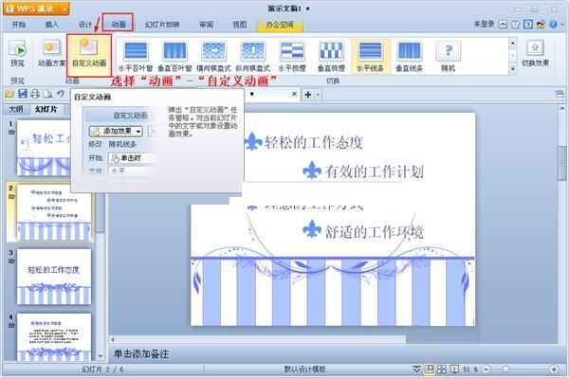Open the WPS 演示 application menu dropdown
569x378 pixels.
(64, 9)
